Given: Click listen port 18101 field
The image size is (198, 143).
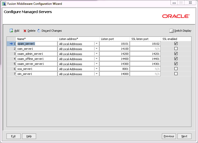Looking at the screenshot, I should click(115, 44).
